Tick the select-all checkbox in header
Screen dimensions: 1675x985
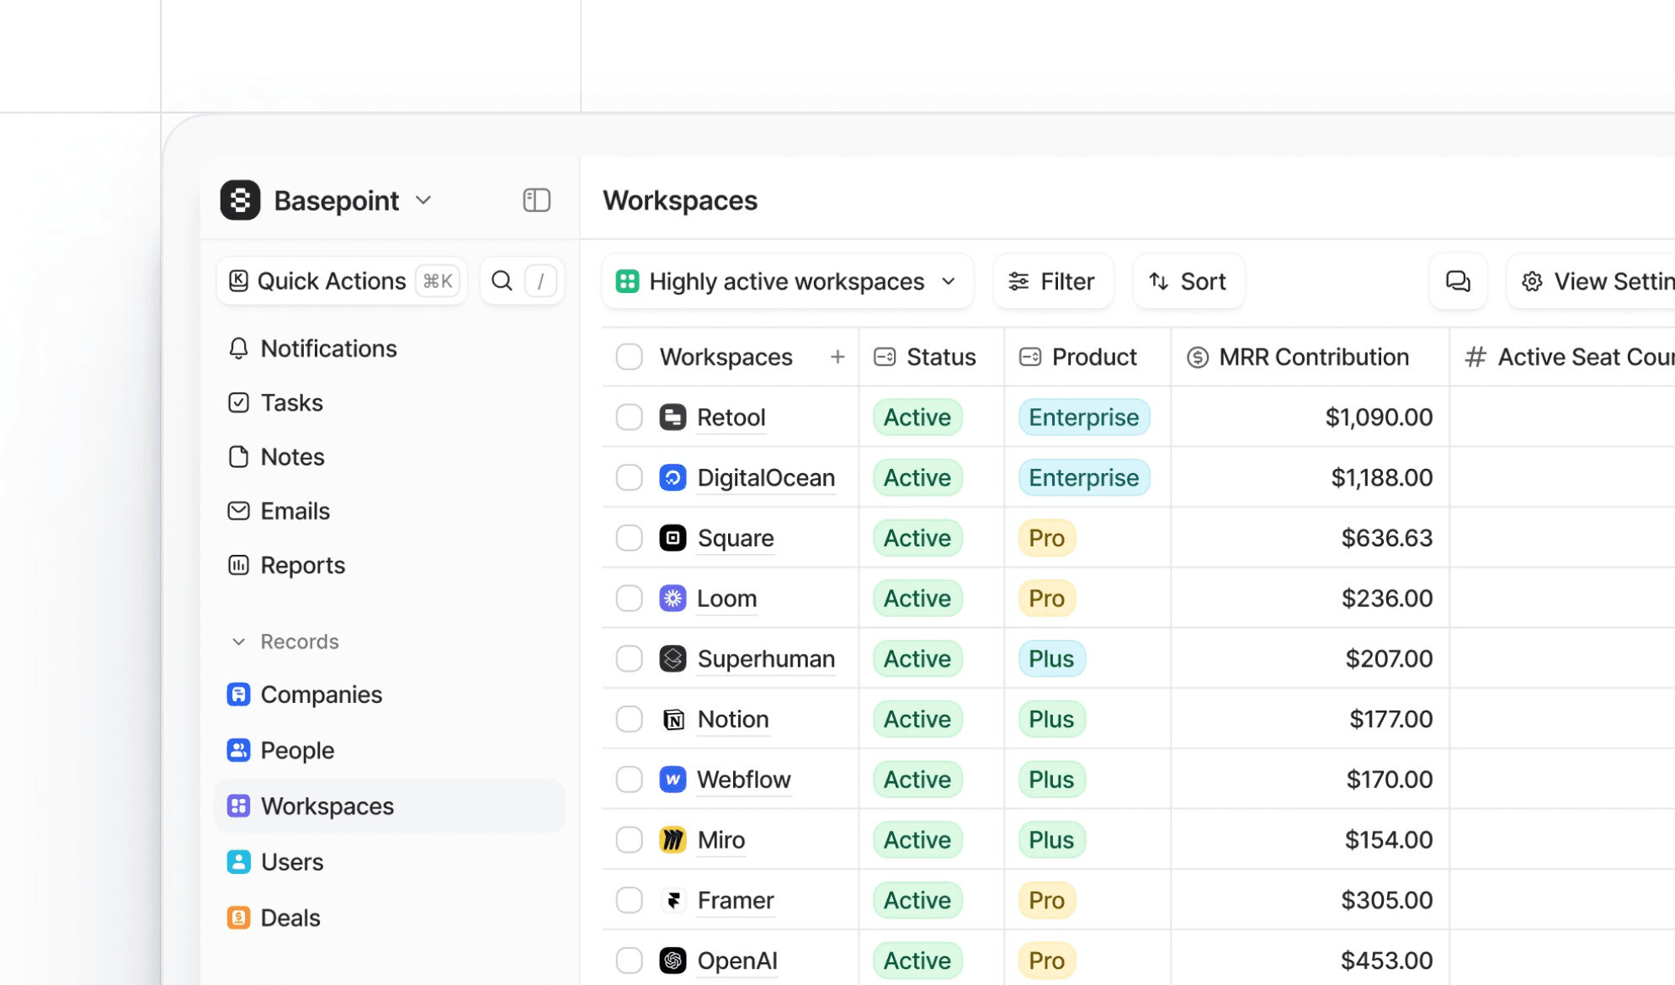click(629, 357)
